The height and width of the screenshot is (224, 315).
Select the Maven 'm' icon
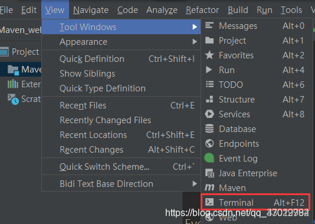(209, 187)
